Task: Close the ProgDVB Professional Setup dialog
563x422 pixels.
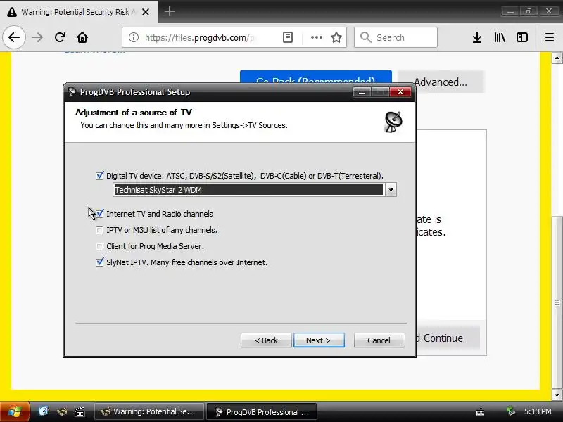Action: (x=400, y=92)
